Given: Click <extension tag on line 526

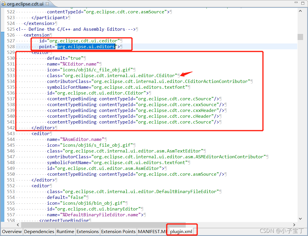Looking at the screenshot, I should click(37, 35).
